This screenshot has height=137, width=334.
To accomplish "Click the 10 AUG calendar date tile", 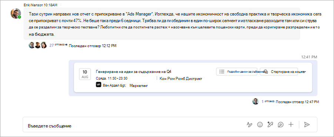I will [x=85, y=74].
